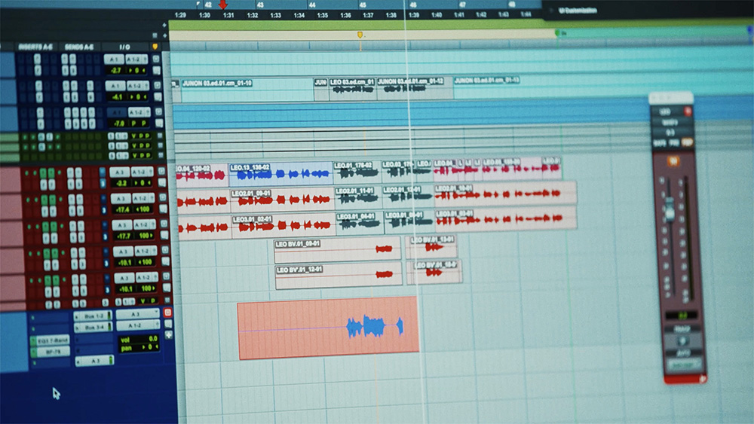
Task: Open the A 3 input dropdown on blue track
Action: (x=137, y=314)
